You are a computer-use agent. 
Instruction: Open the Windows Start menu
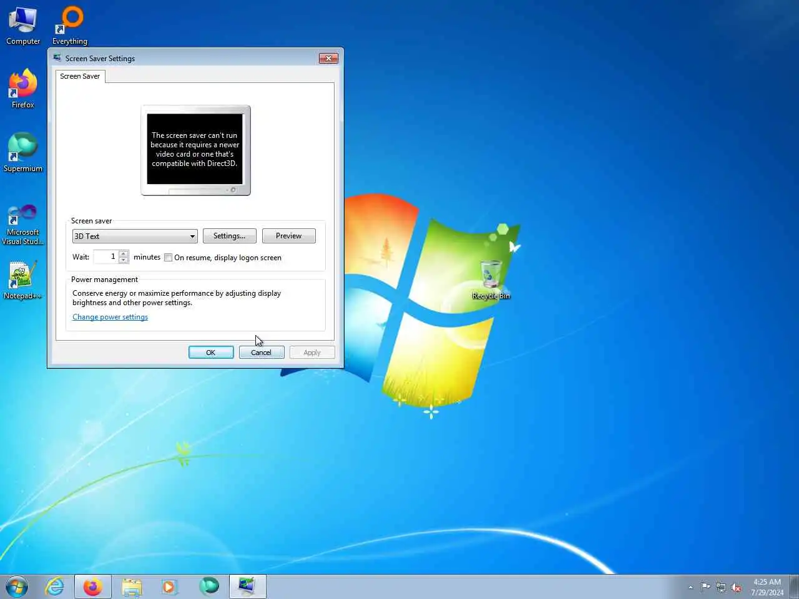click(17, 587)
